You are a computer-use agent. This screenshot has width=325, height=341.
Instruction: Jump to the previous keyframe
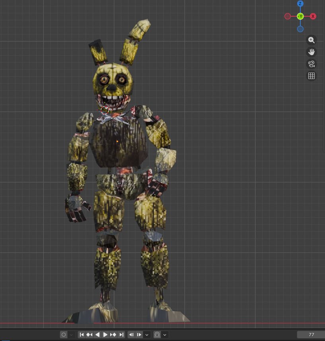click(x=90, y=335)
